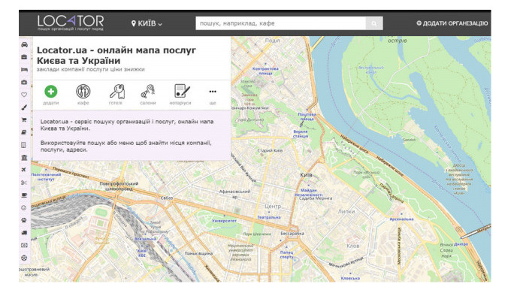The height and width of the screenshot is (293, 511).
Task: Open the paintbrush category in the sidebar
Action: (24, 107)
